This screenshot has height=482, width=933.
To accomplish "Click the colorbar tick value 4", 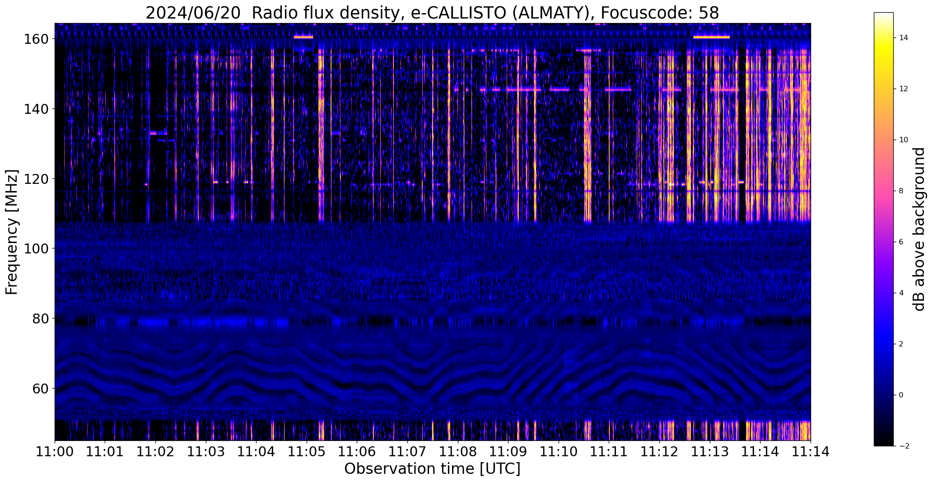I will click(x=901, y=293).
